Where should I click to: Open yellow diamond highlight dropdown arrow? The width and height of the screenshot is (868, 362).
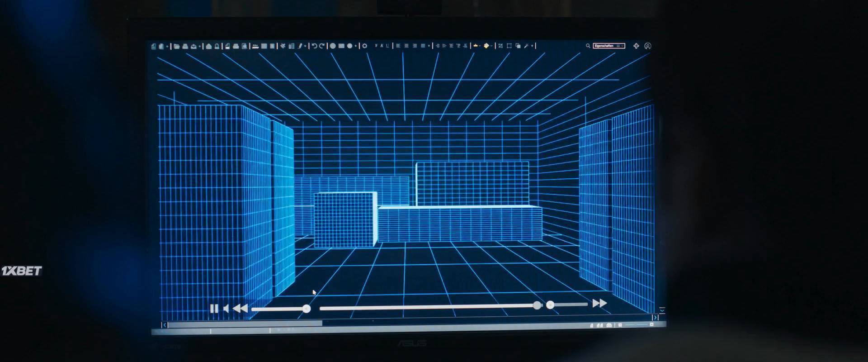coord(491,46)
